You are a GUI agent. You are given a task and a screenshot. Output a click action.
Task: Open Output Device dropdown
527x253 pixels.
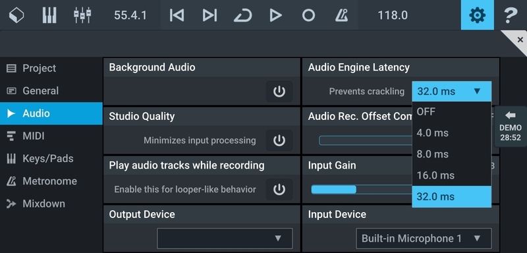[225, 239]
